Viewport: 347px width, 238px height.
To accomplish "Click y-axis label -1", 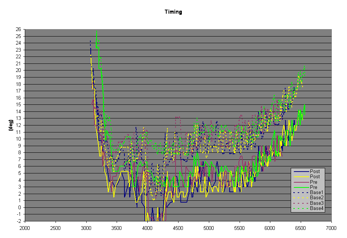I will pyautogui.click(x=19, y=214).
